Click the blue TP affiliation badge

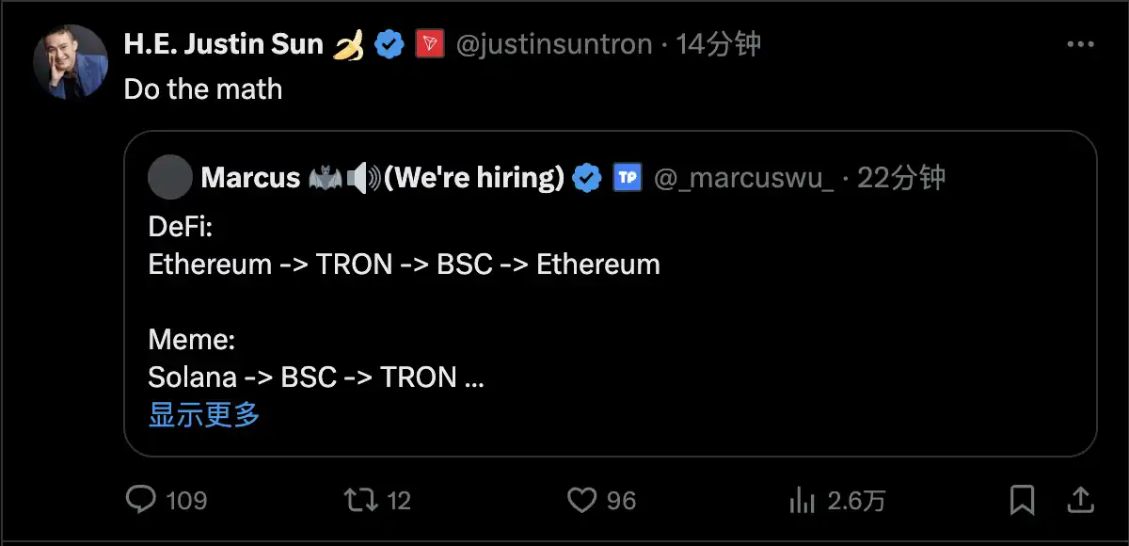(627, 177)
